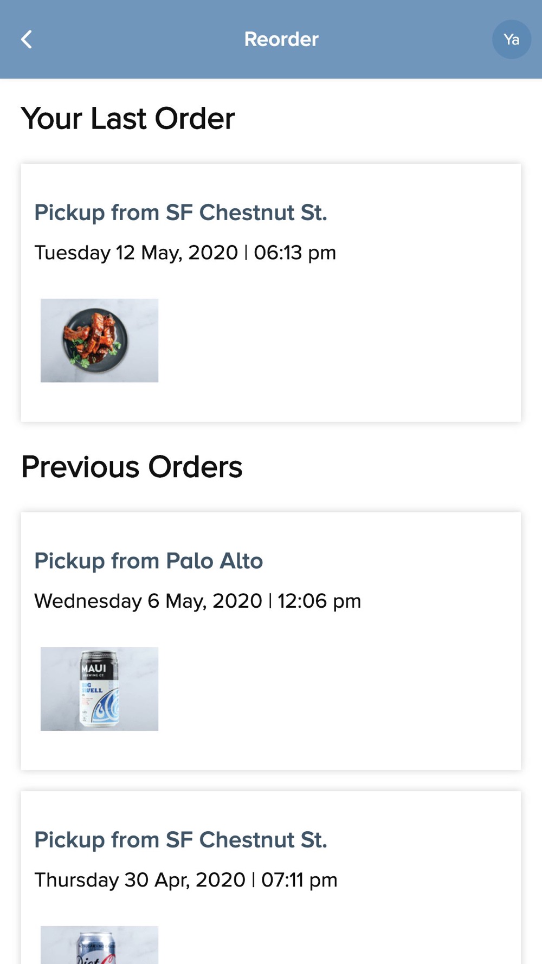The width and height of the screenshot is (542, 964).
Task: Open last order Pickup from SF Chestnut St.
Action: (180, 213)
